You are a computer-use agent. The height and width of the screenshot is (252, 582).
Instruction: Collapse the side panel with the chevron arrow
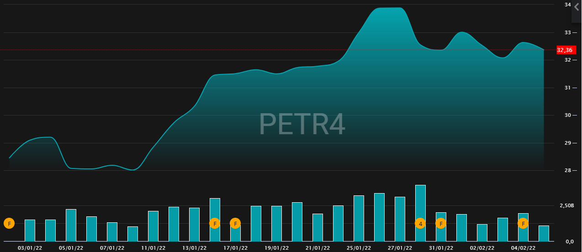pyautogui.click(x=577, y=7)
